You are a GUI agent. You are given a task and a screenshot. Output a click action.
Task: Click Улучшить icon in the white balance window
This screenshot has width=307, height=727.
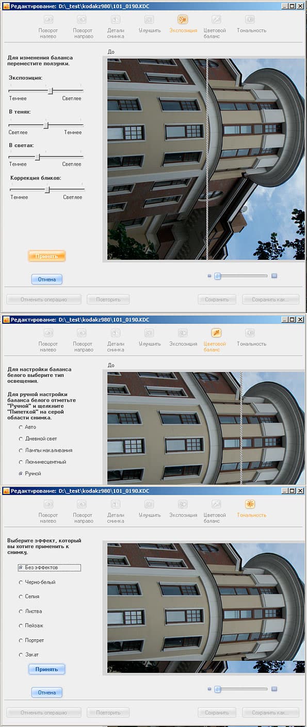(x=149, y=333)
